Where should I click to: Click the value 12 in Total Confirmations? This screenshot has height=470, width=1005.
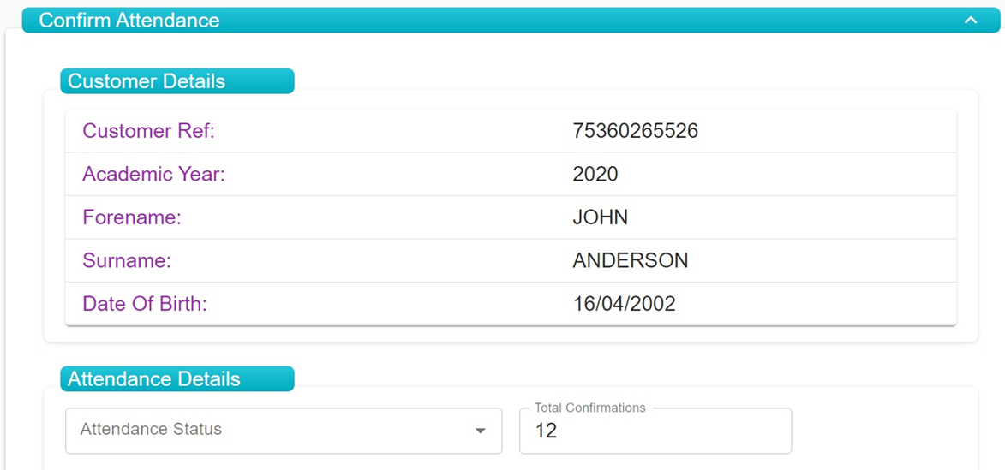click(546, 431)
